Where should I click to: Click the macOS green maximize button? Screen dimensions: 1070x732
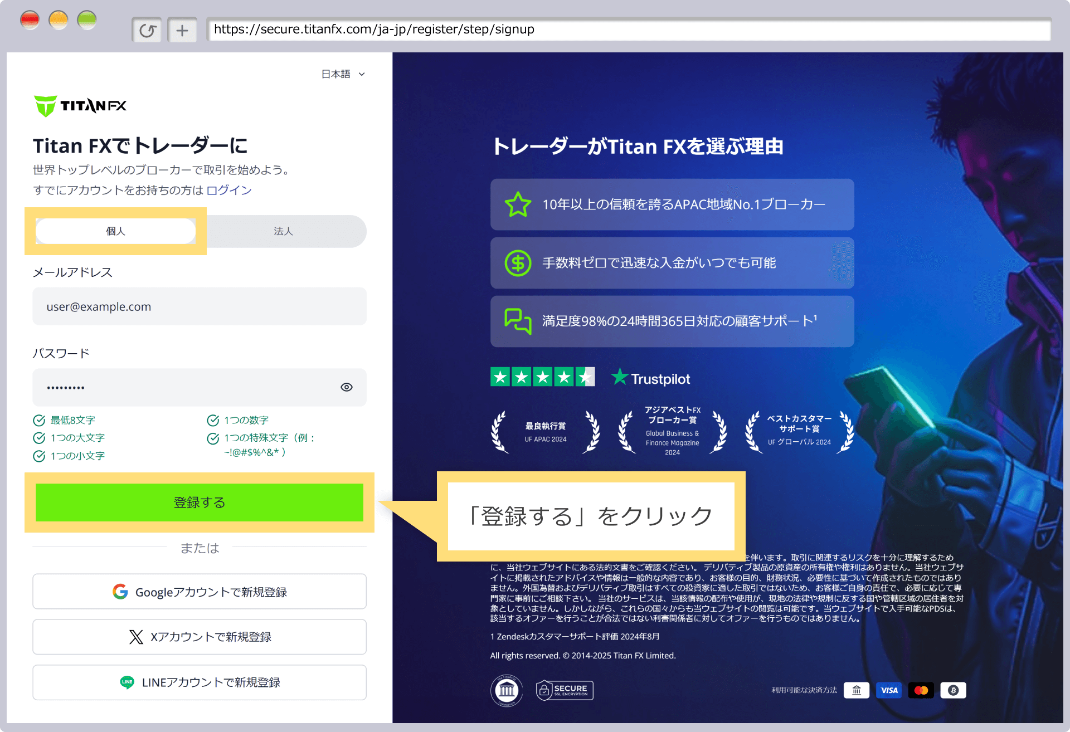click(x=86, y=21)
